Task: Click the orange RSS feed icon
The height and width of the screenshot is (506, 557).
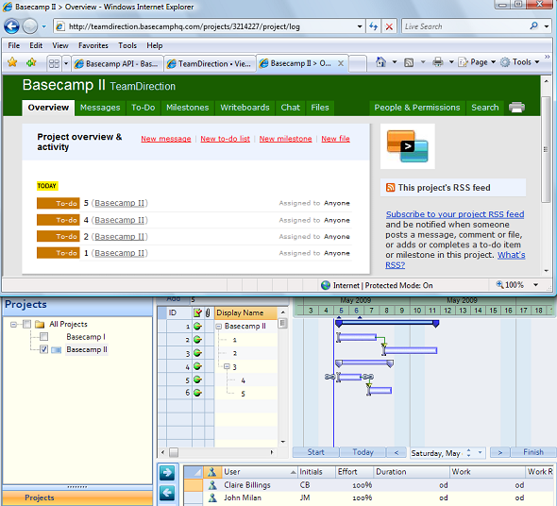Action: pyautogui.click(x=390, y=187)
